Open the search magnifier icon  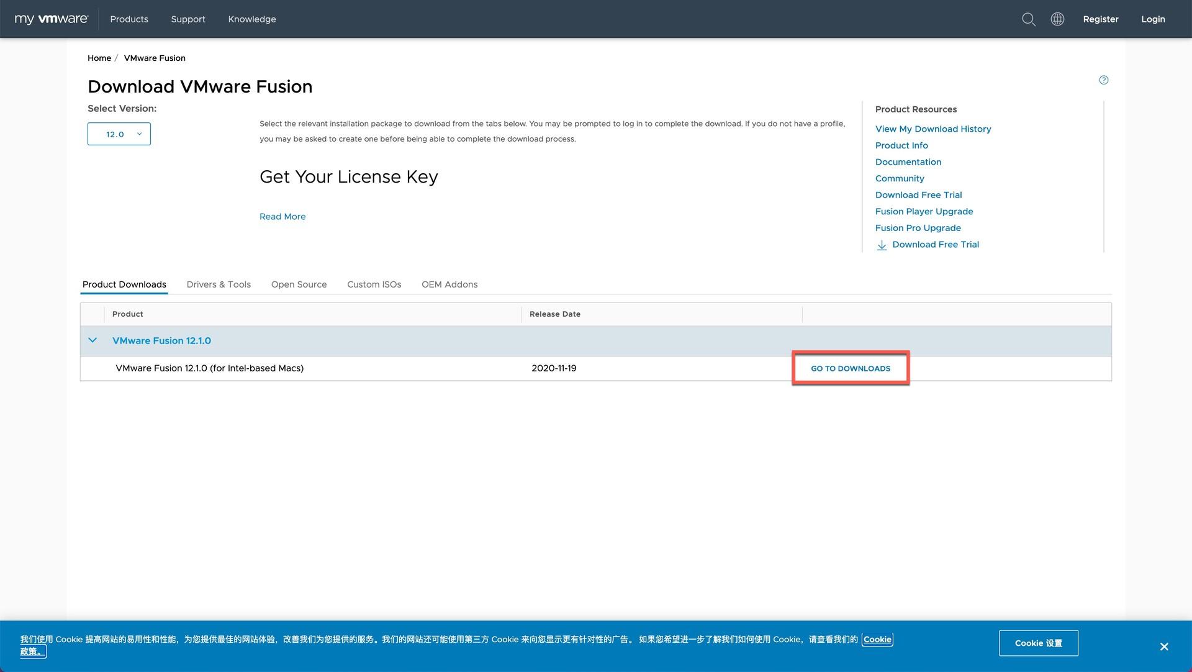[1029, 19]
